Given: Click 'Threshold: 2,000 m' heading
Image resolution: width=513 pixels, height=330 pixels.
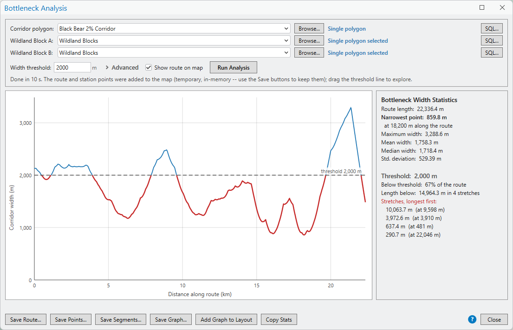Looking at the screenshot, I should [409, 176].
